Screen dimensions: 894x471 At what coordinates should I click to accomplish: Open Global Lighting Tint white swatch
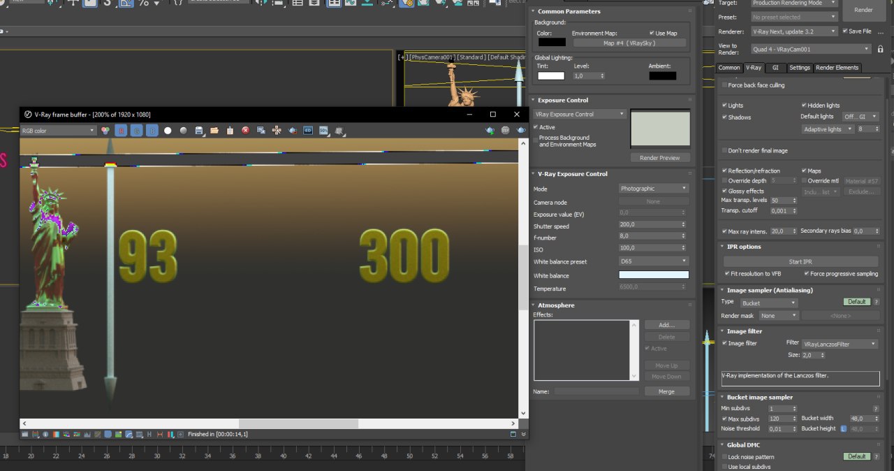click(x=551, y=75)
